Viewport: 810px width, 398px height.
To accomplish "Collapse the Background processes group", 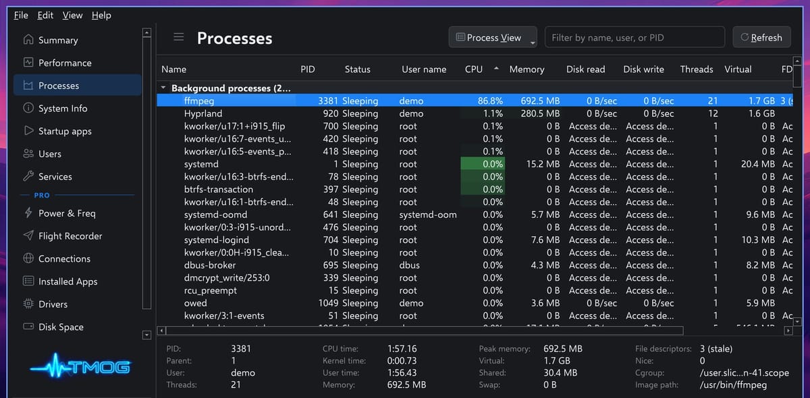I will [163, 88].
